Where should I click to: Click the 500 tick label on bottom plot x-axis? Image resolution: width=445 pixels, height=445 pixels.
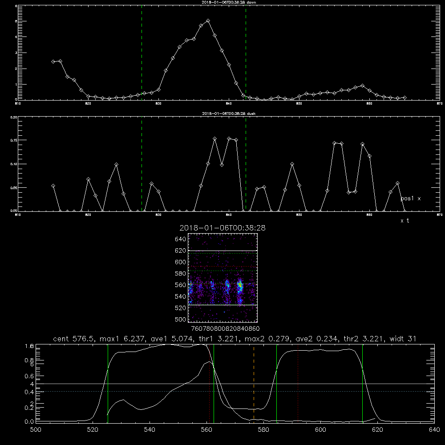click(36, 429)
